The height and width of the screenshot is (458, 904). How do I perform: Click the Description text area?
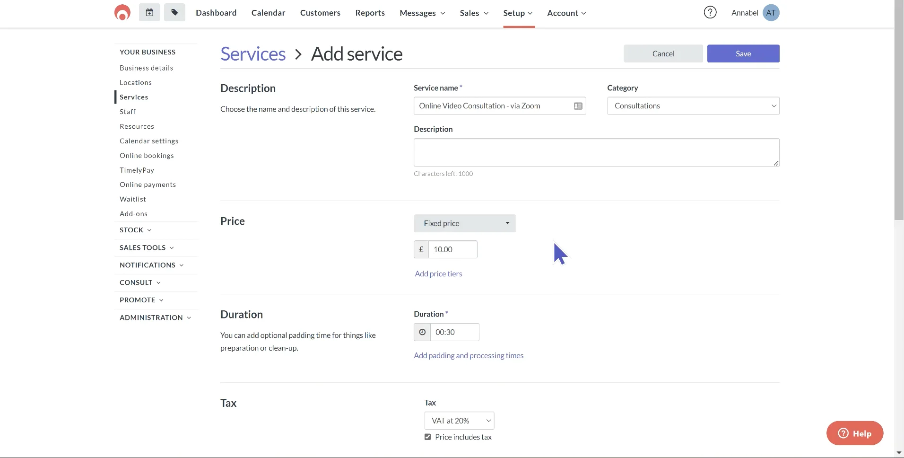pos(596,152)
